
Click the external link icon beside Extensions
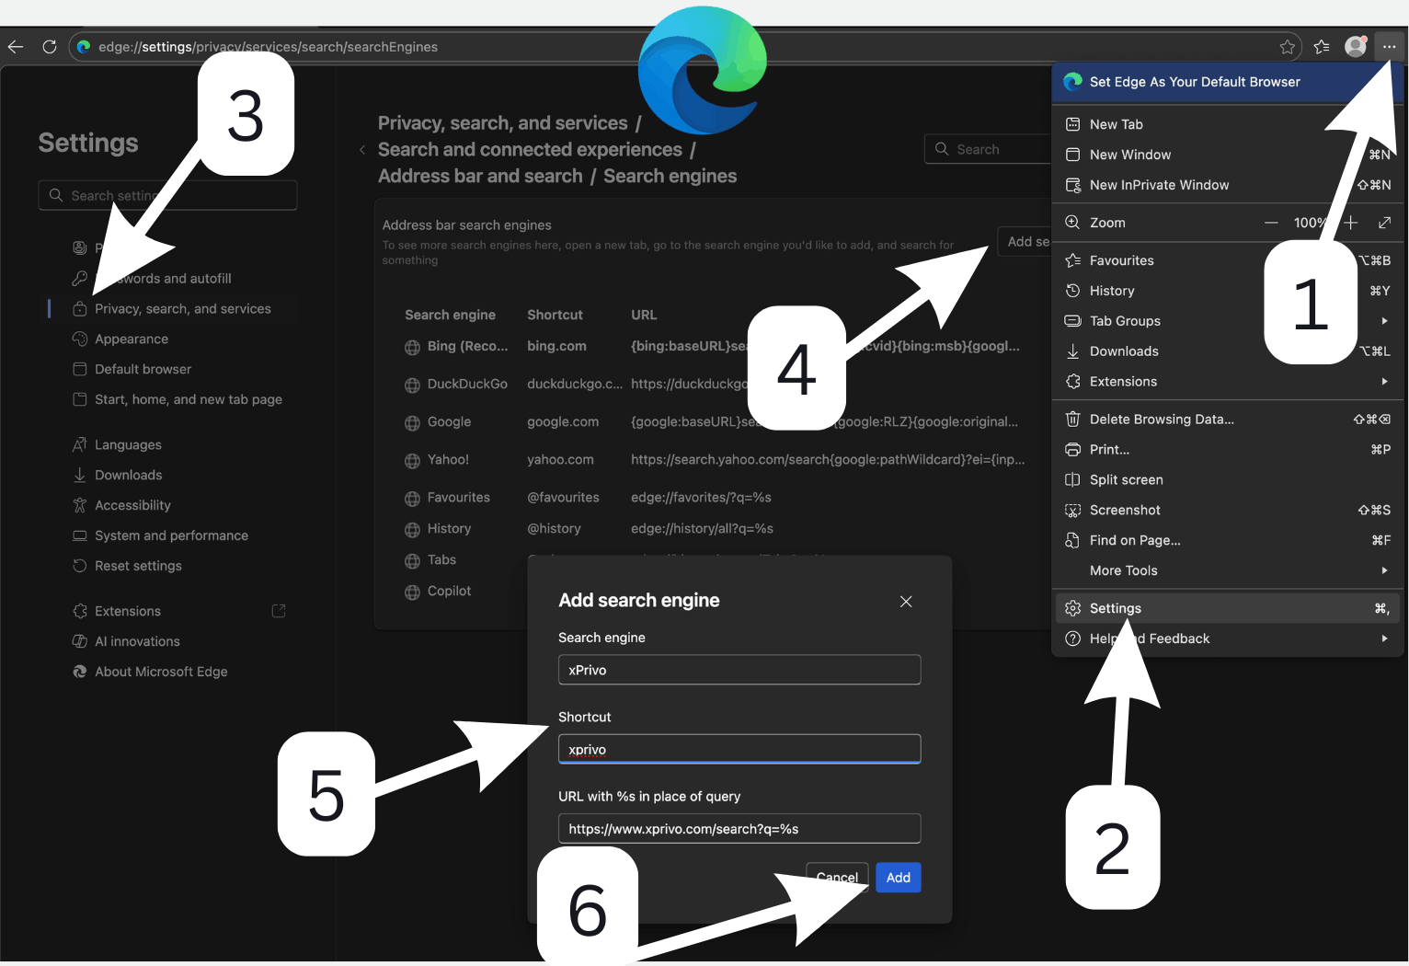(279, 611)
